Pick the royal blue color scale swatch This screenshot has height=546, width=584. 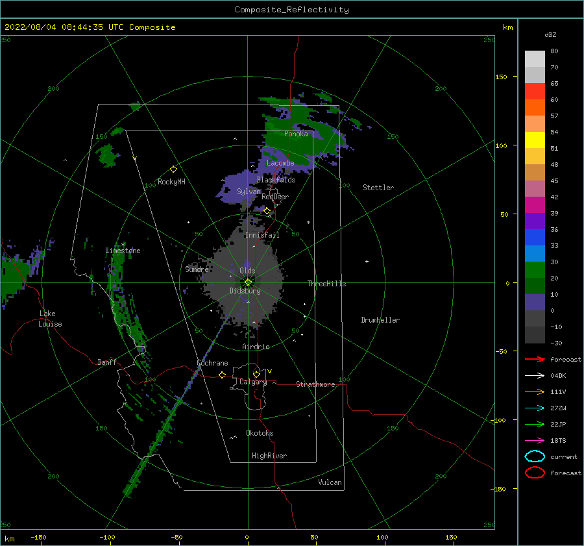[535, 237]
